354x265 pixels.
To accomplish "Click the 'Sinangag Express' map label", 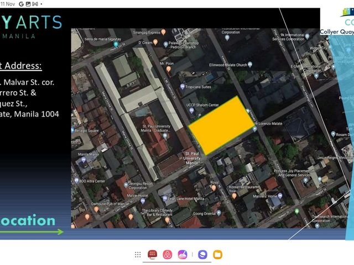I will click(147, 33).
